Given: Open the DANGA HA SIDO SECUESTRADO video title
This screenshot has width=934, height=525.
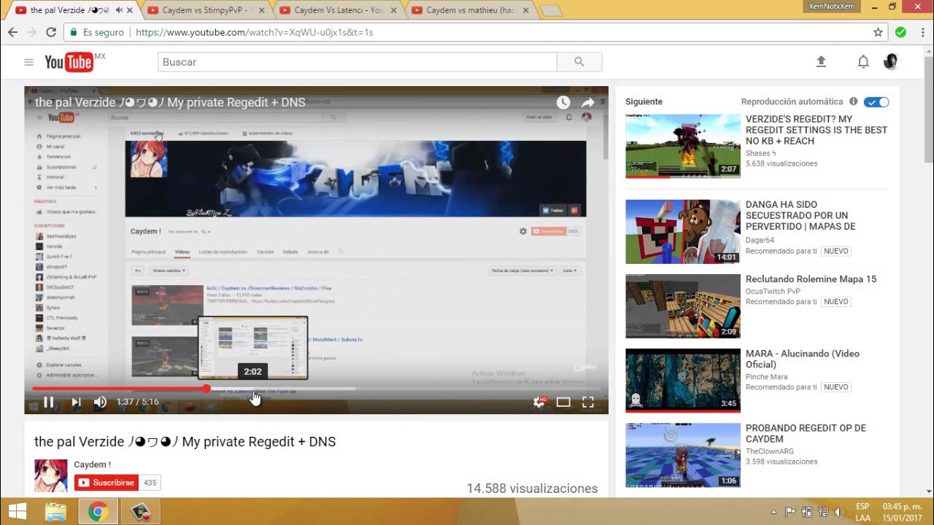Looking at the screenshot, I should (800, 215).
